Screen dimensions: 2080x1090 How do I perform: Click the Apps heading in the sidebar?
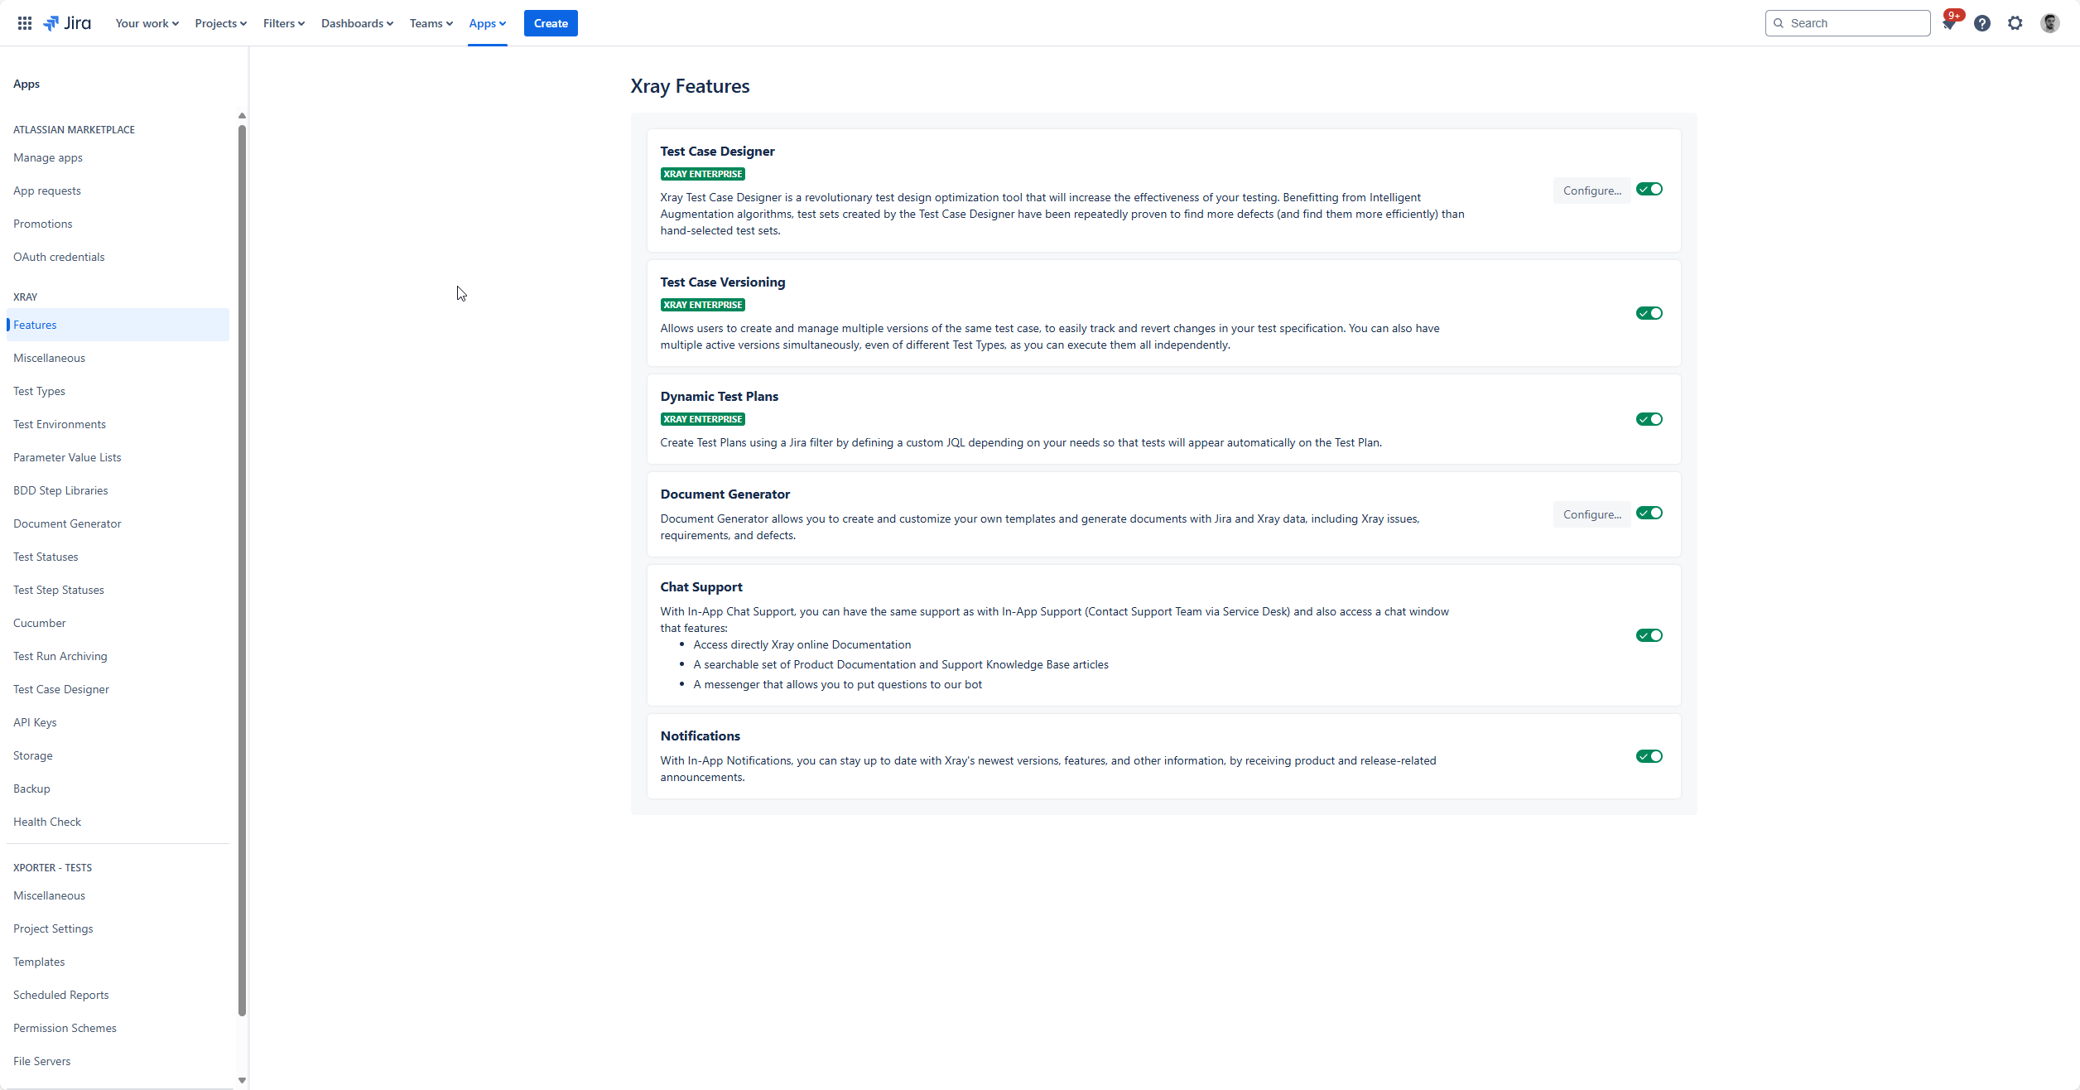[x=26, y=84]
